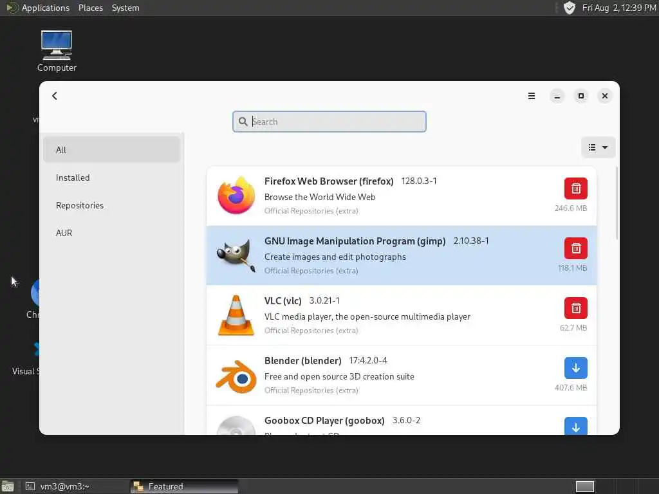Click the VLC traffic cone icon
The image size is (659, 494).
coord(236,315)
